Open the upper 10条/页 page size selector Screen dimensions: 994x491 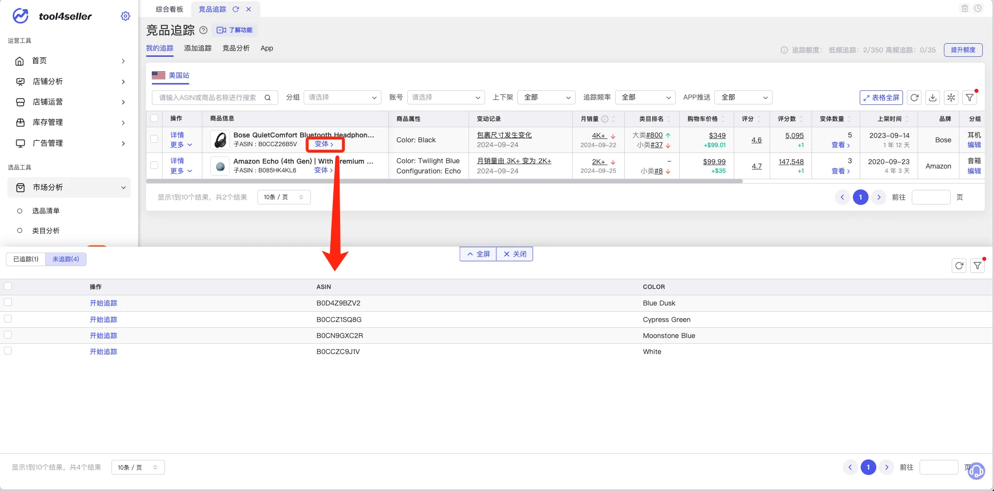point(284,197)
